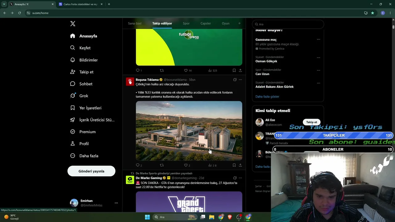Open a new browser tab

pos(109,4)
